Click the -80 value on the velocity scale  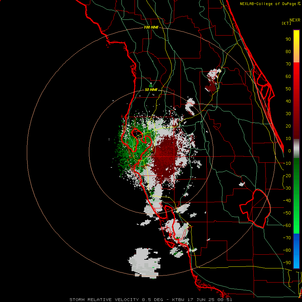(287, 250)
